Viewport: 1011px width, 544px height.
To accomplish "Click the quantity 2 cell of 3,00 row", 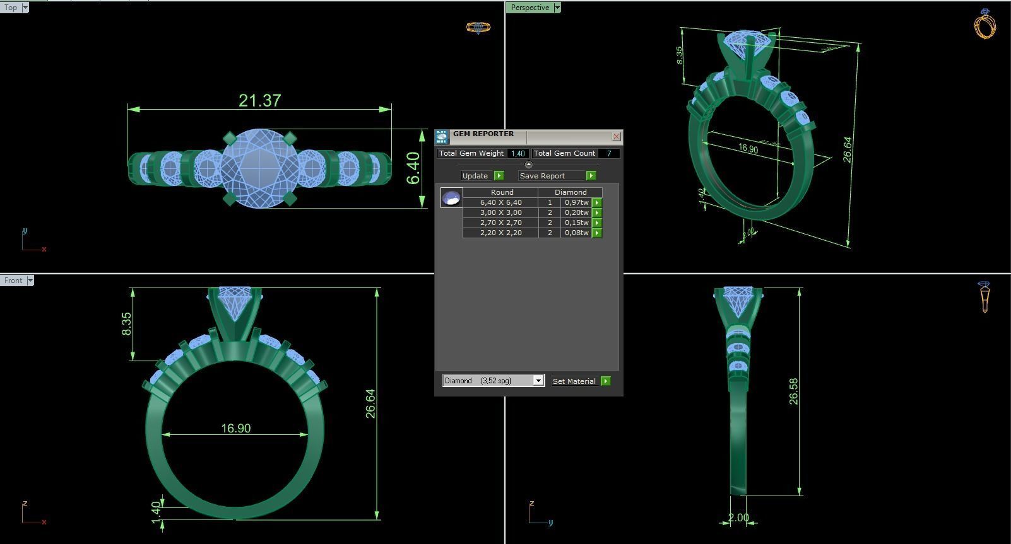I will (x=550, y=213).
